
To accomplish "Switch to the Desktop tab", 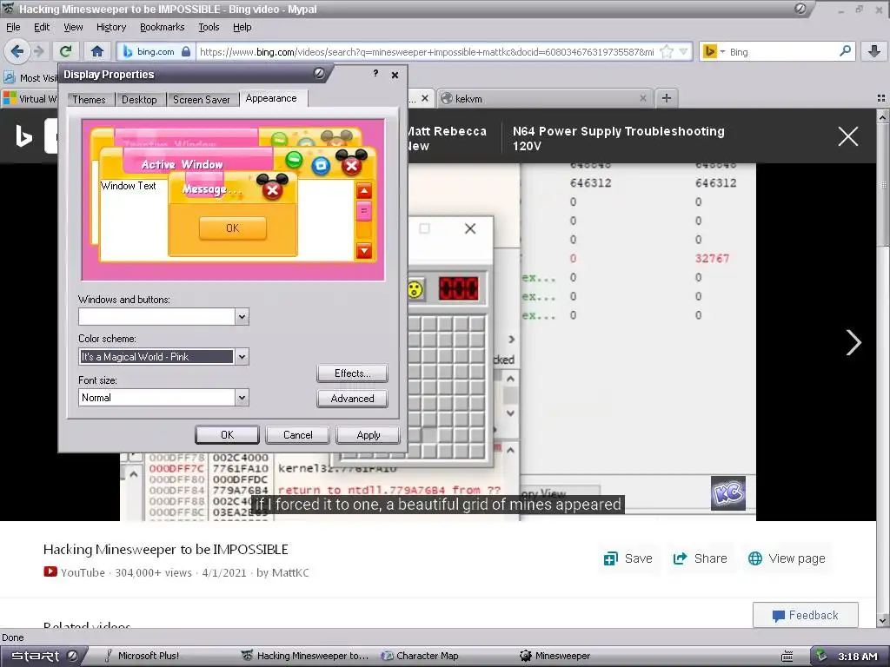I will (x=139, y=99).
